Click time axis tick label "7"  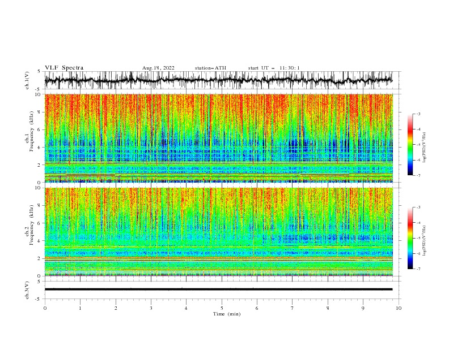tap(293, 308)
